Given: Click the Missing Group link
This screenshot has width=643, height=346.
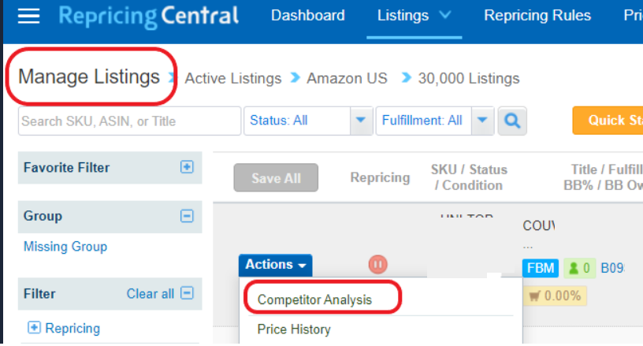Looking at the screenshot, I should (x=65, y=247).
